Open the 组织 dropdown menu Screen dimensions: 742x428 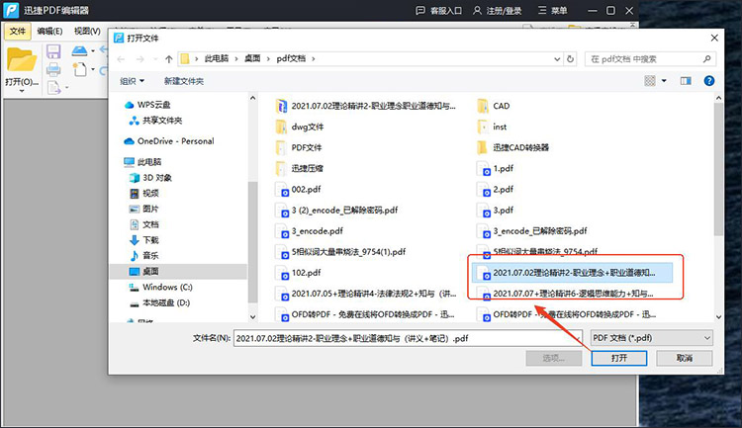point(132,81)
